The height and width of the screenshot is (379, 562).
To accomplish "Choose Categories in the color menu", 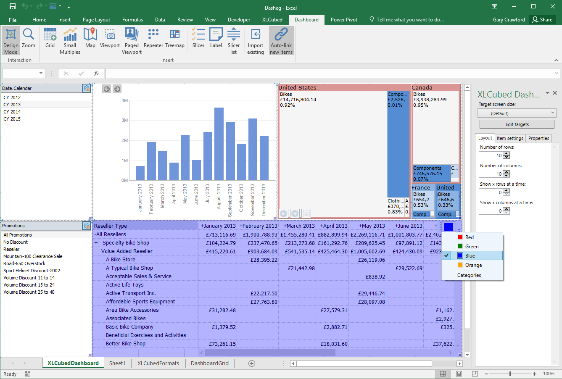I will (x=469, y=275).
